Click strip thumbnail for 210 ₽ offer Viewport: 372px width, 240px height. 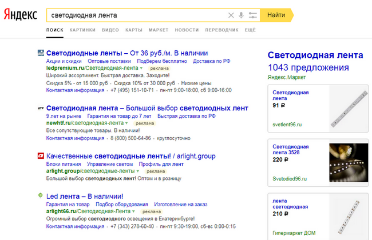click(349, 217)
